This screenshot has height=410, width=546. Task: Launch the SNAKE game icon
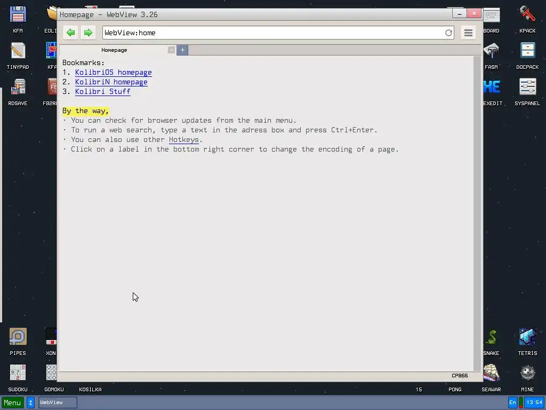(x=491, y=342)
